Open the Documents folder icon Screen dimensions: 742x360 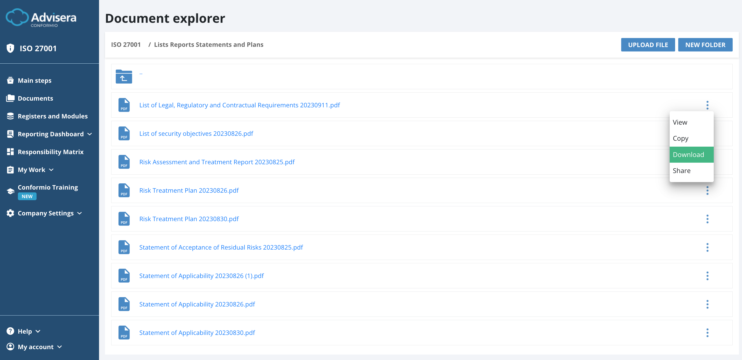click(x=10, y=98)
